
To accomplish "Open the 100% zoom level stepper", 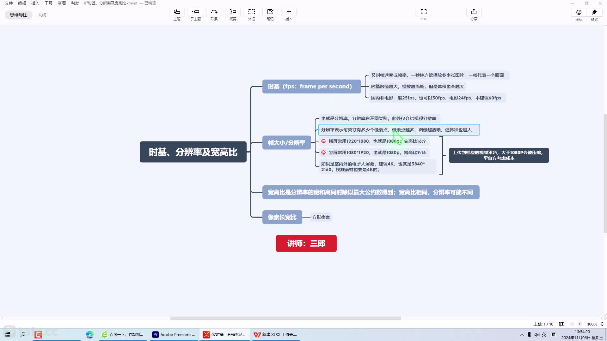I will coord(602,324).
